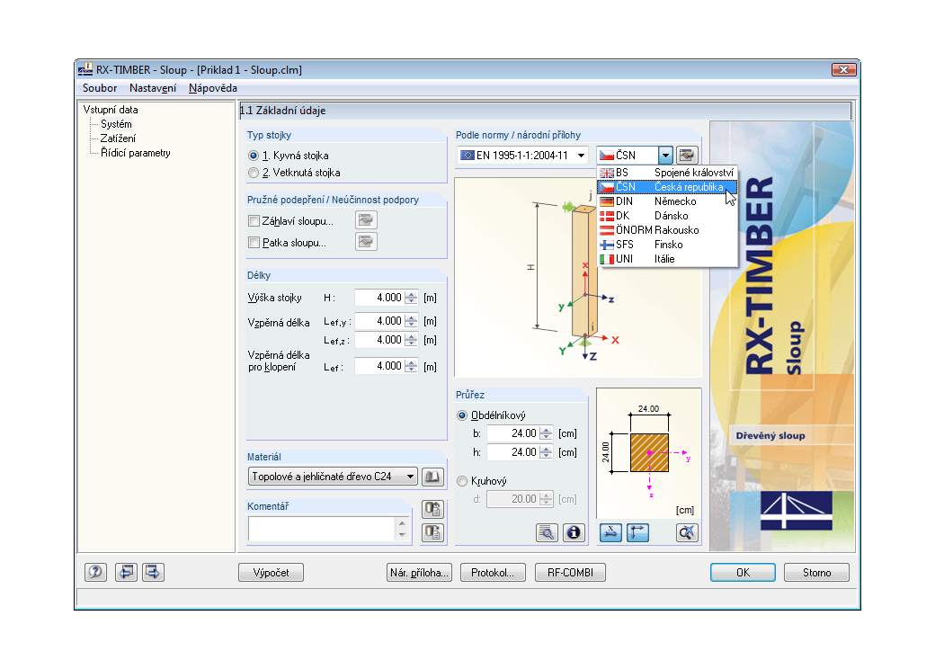
Task: Open the Soubor menu
Action: click(x=100, y=88)
